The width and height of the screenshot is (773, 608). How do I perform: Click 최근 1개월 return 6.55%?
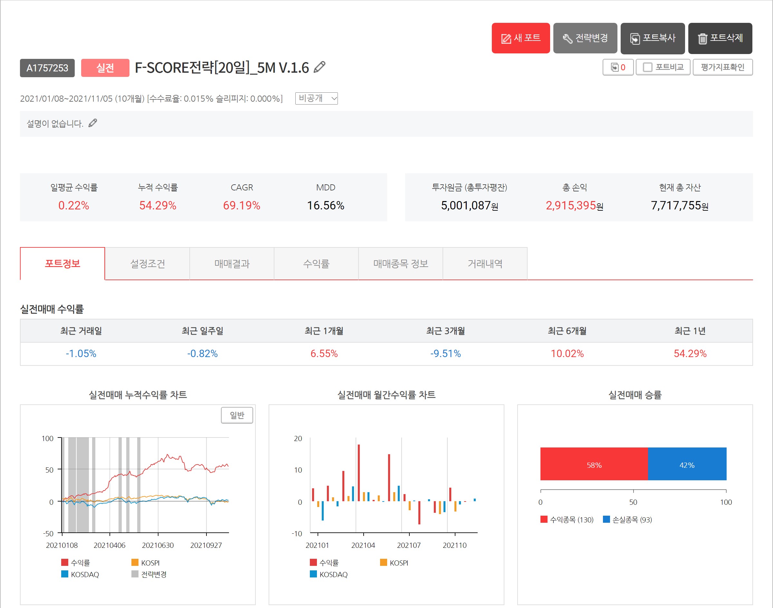[x=324, y=354]
